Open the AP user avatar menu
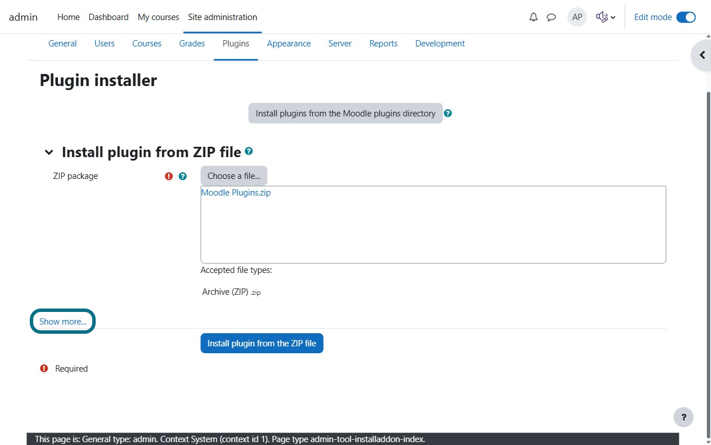Screen dimensions: 711x445 [577, 17]
